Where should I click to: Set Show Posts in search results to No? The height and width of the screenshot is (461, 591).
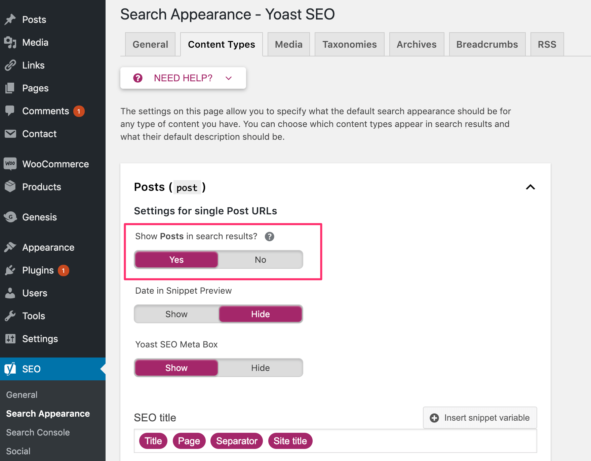tap(260, 260)
